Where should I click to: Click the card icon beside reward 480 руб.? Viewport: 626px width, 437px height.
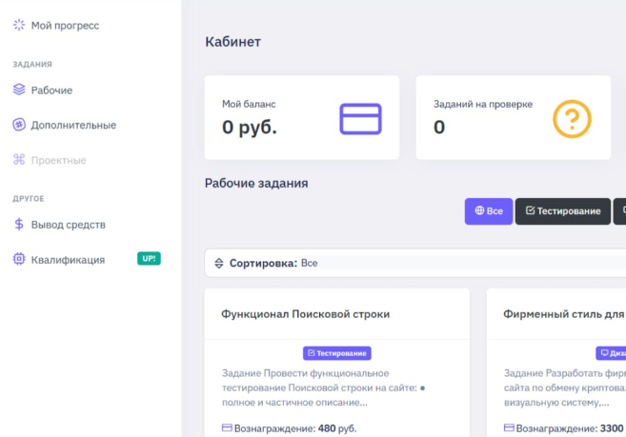coord(227,428)
